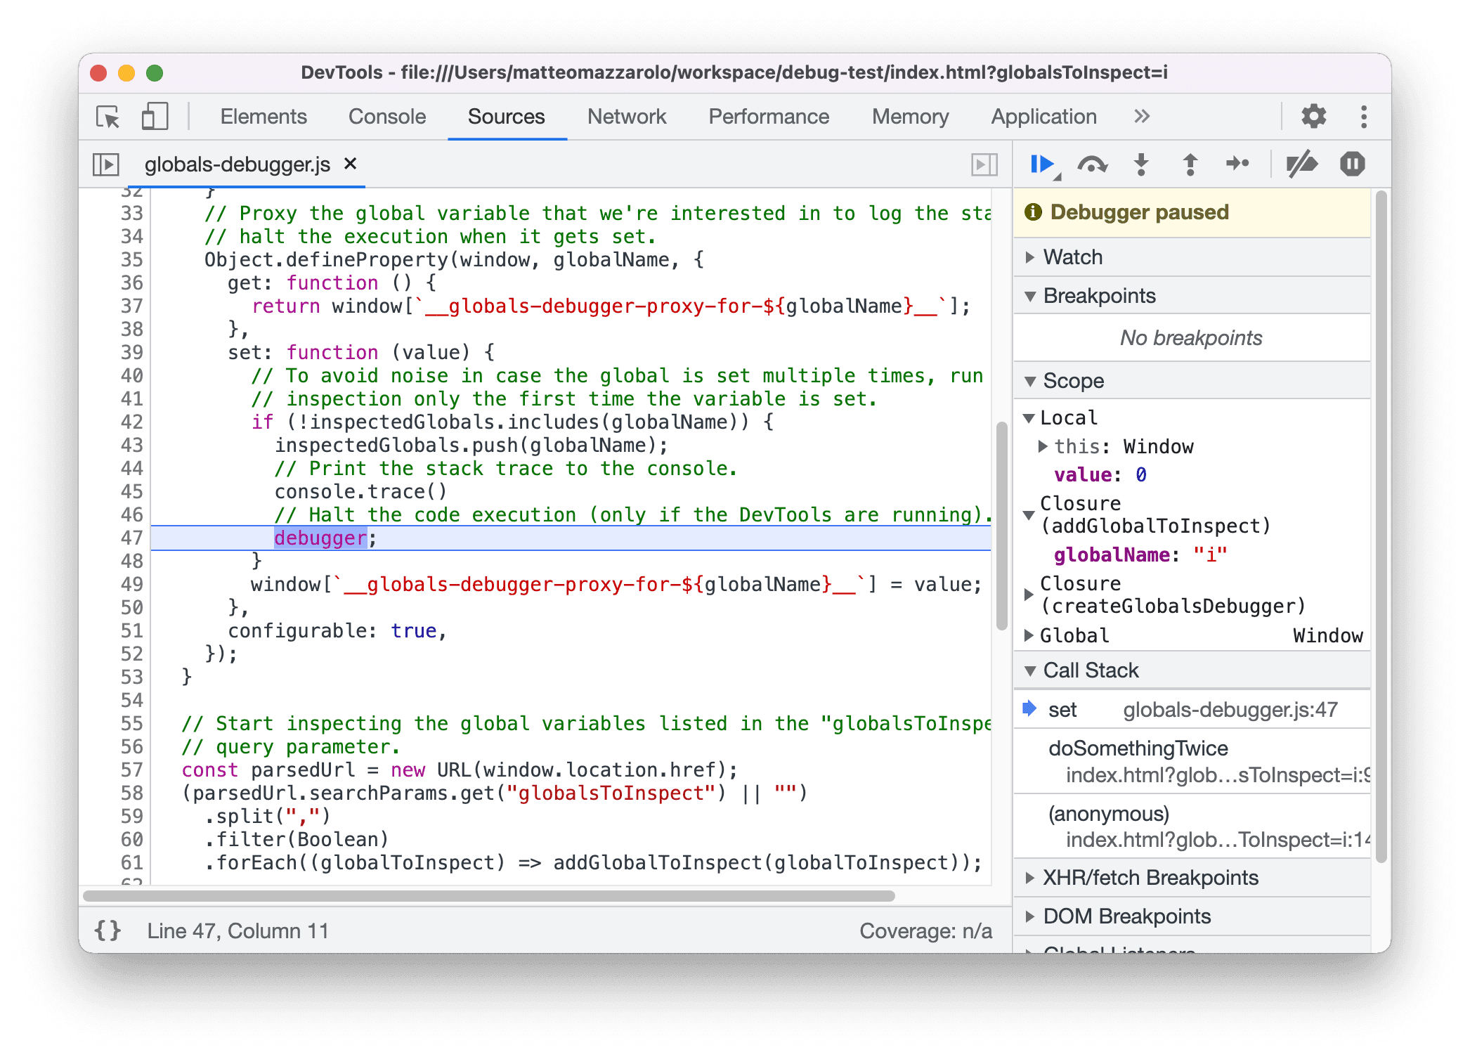Image resolution: width=1470 pixels, height=1057 pixels.
Task: Select doSomethingTwice call stack frame
Action: pos(1138,748)
